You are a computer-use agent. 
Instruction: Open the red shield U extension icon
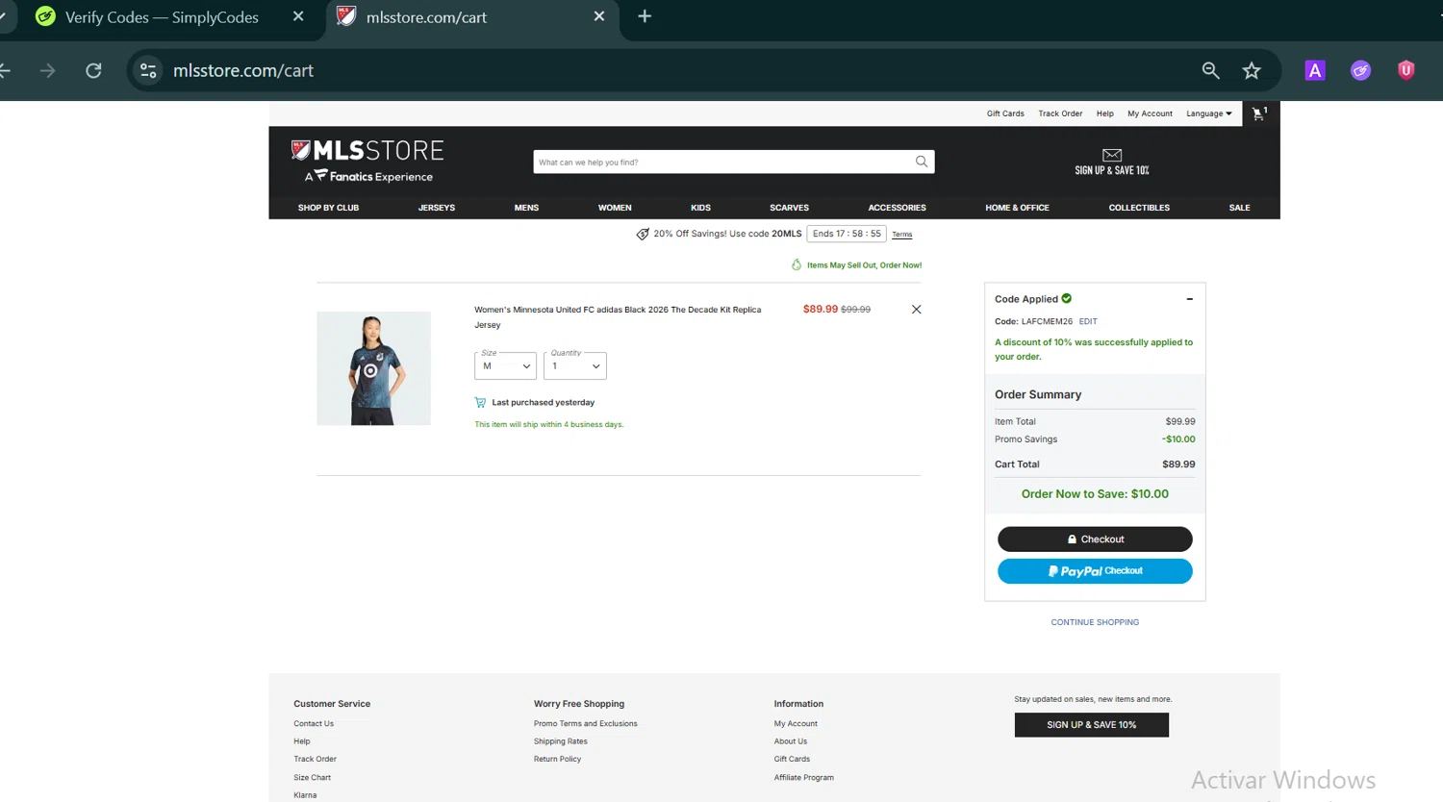[1406, 70]
